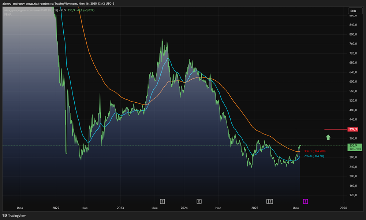Click the red 399,3 horizontal target line
This screenshot has width=366, height=220.
click(x=336, y=129)
